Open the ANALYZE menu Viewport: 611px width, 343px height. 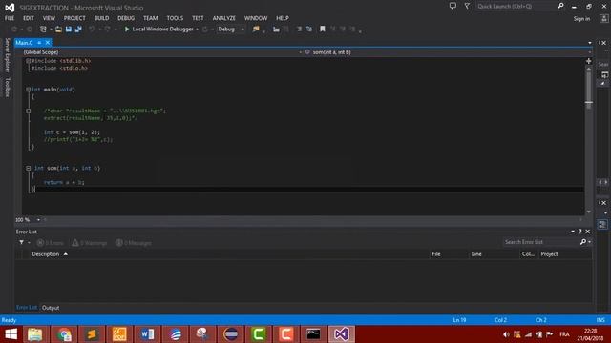click(x=223, y=18)
